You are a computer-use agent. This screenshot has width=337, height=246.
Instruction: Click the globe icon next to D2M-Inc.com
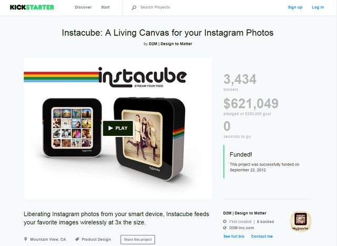click(225, 228)
